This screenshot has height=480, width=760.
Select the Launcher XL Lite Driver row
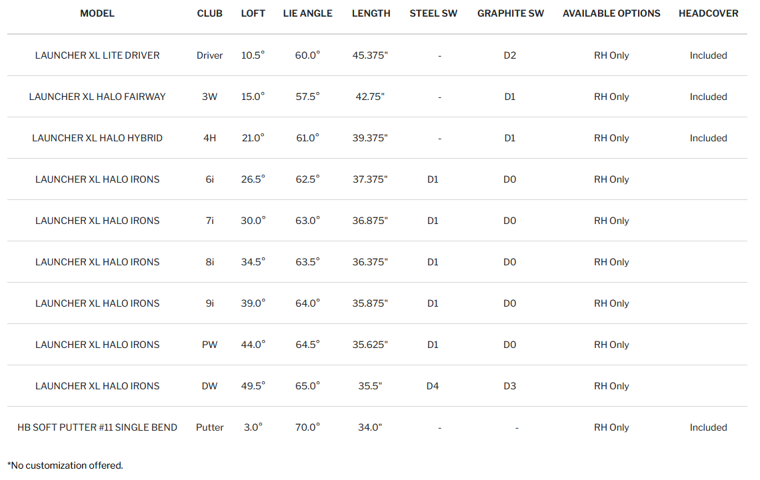tap(97, 55)
